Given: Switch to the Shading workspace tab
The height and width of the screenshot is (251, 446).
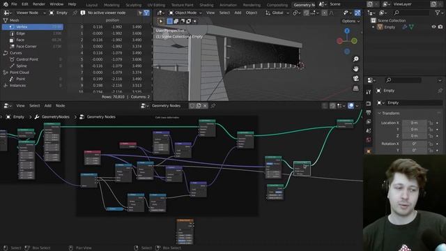Looking at the screenshot, I should point(206,5).
